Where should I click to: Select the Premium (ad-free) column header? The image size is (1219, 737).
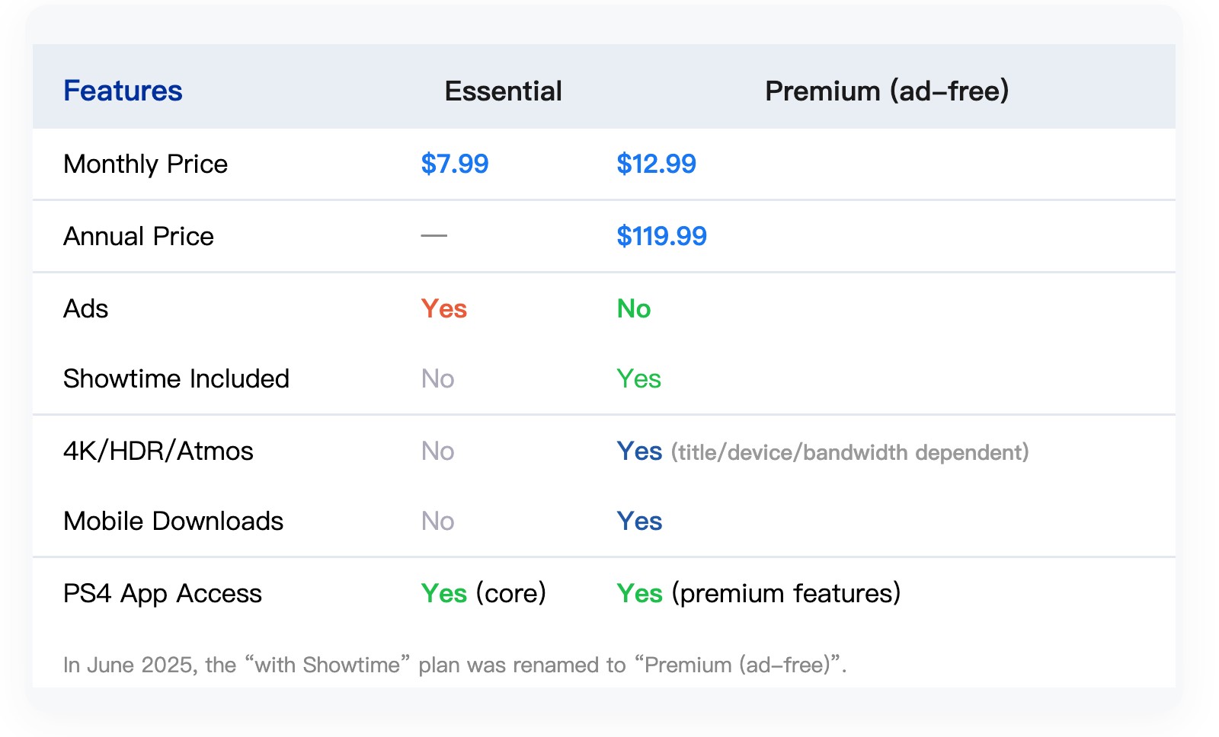click(886, 91)
